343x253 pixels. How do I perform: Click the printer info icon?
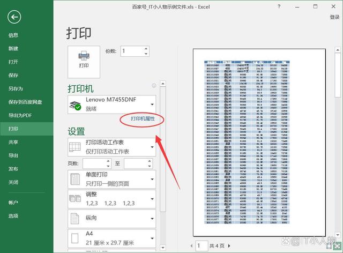point(154,86)
